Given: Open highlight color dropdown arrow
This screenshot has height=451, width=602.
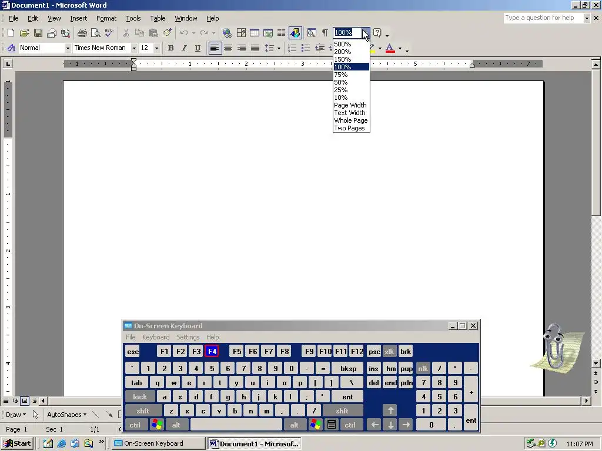Looking at the screenshot, I should pos(380,48).
